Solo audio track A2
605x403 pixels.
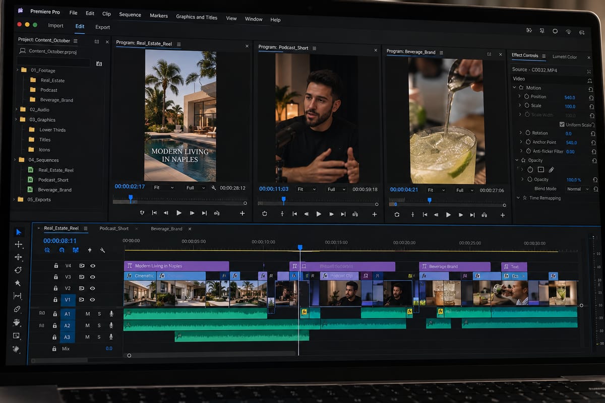point(99,326)
